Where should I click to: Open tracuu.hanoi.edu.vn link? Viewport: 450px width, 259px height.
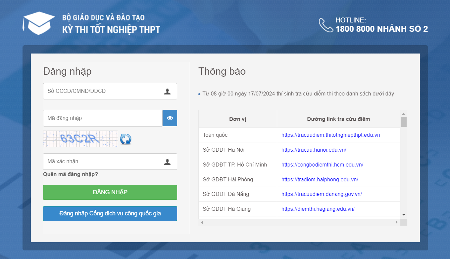(314, 150)
